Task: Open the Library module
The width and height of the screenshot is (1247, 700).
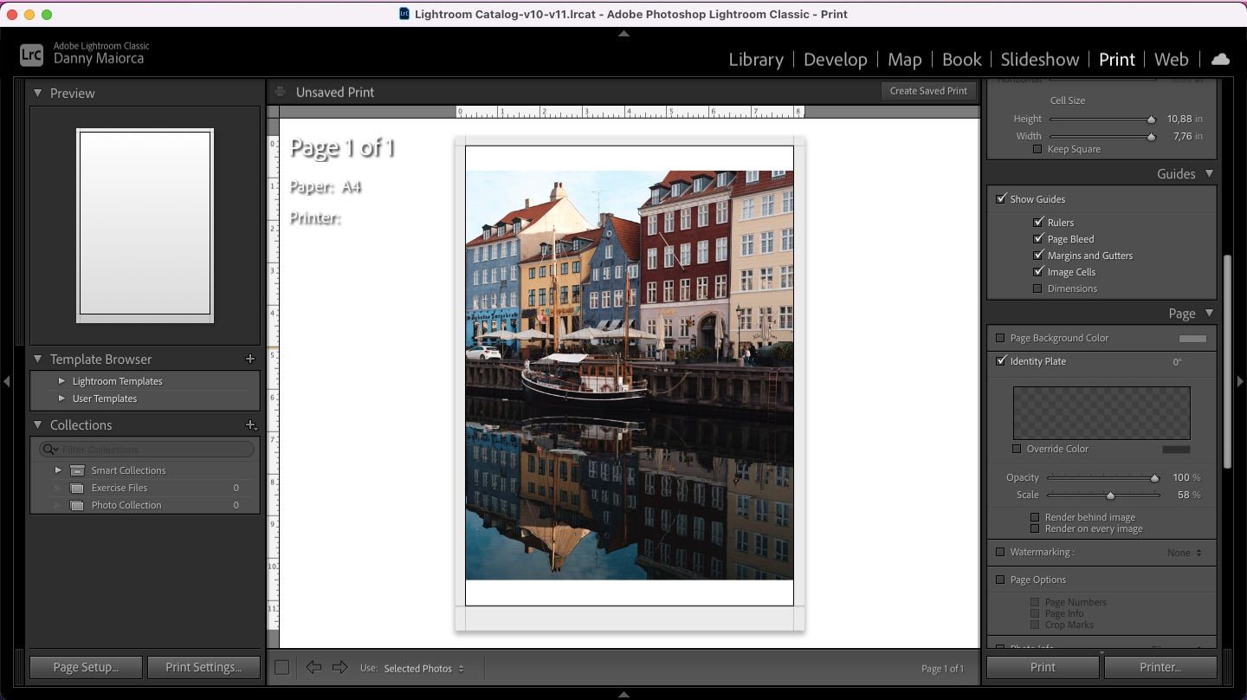Action: (x=755, y=59)
